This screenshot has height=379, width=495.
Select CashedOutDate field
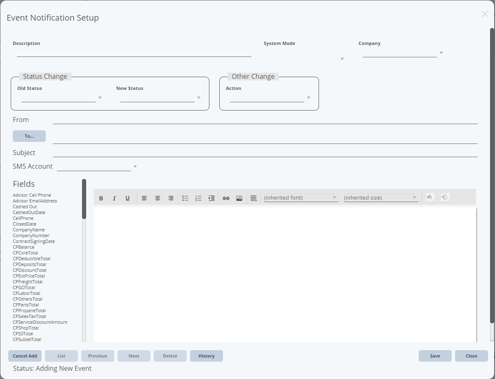29,212
